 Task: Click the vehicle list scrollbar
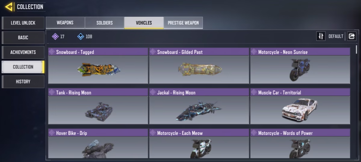click(x=357, y=49)
